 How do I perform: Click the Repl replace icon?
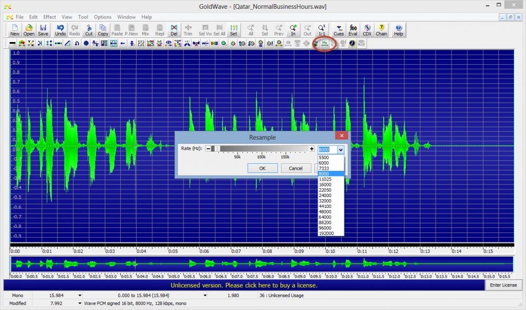[160, 30]
